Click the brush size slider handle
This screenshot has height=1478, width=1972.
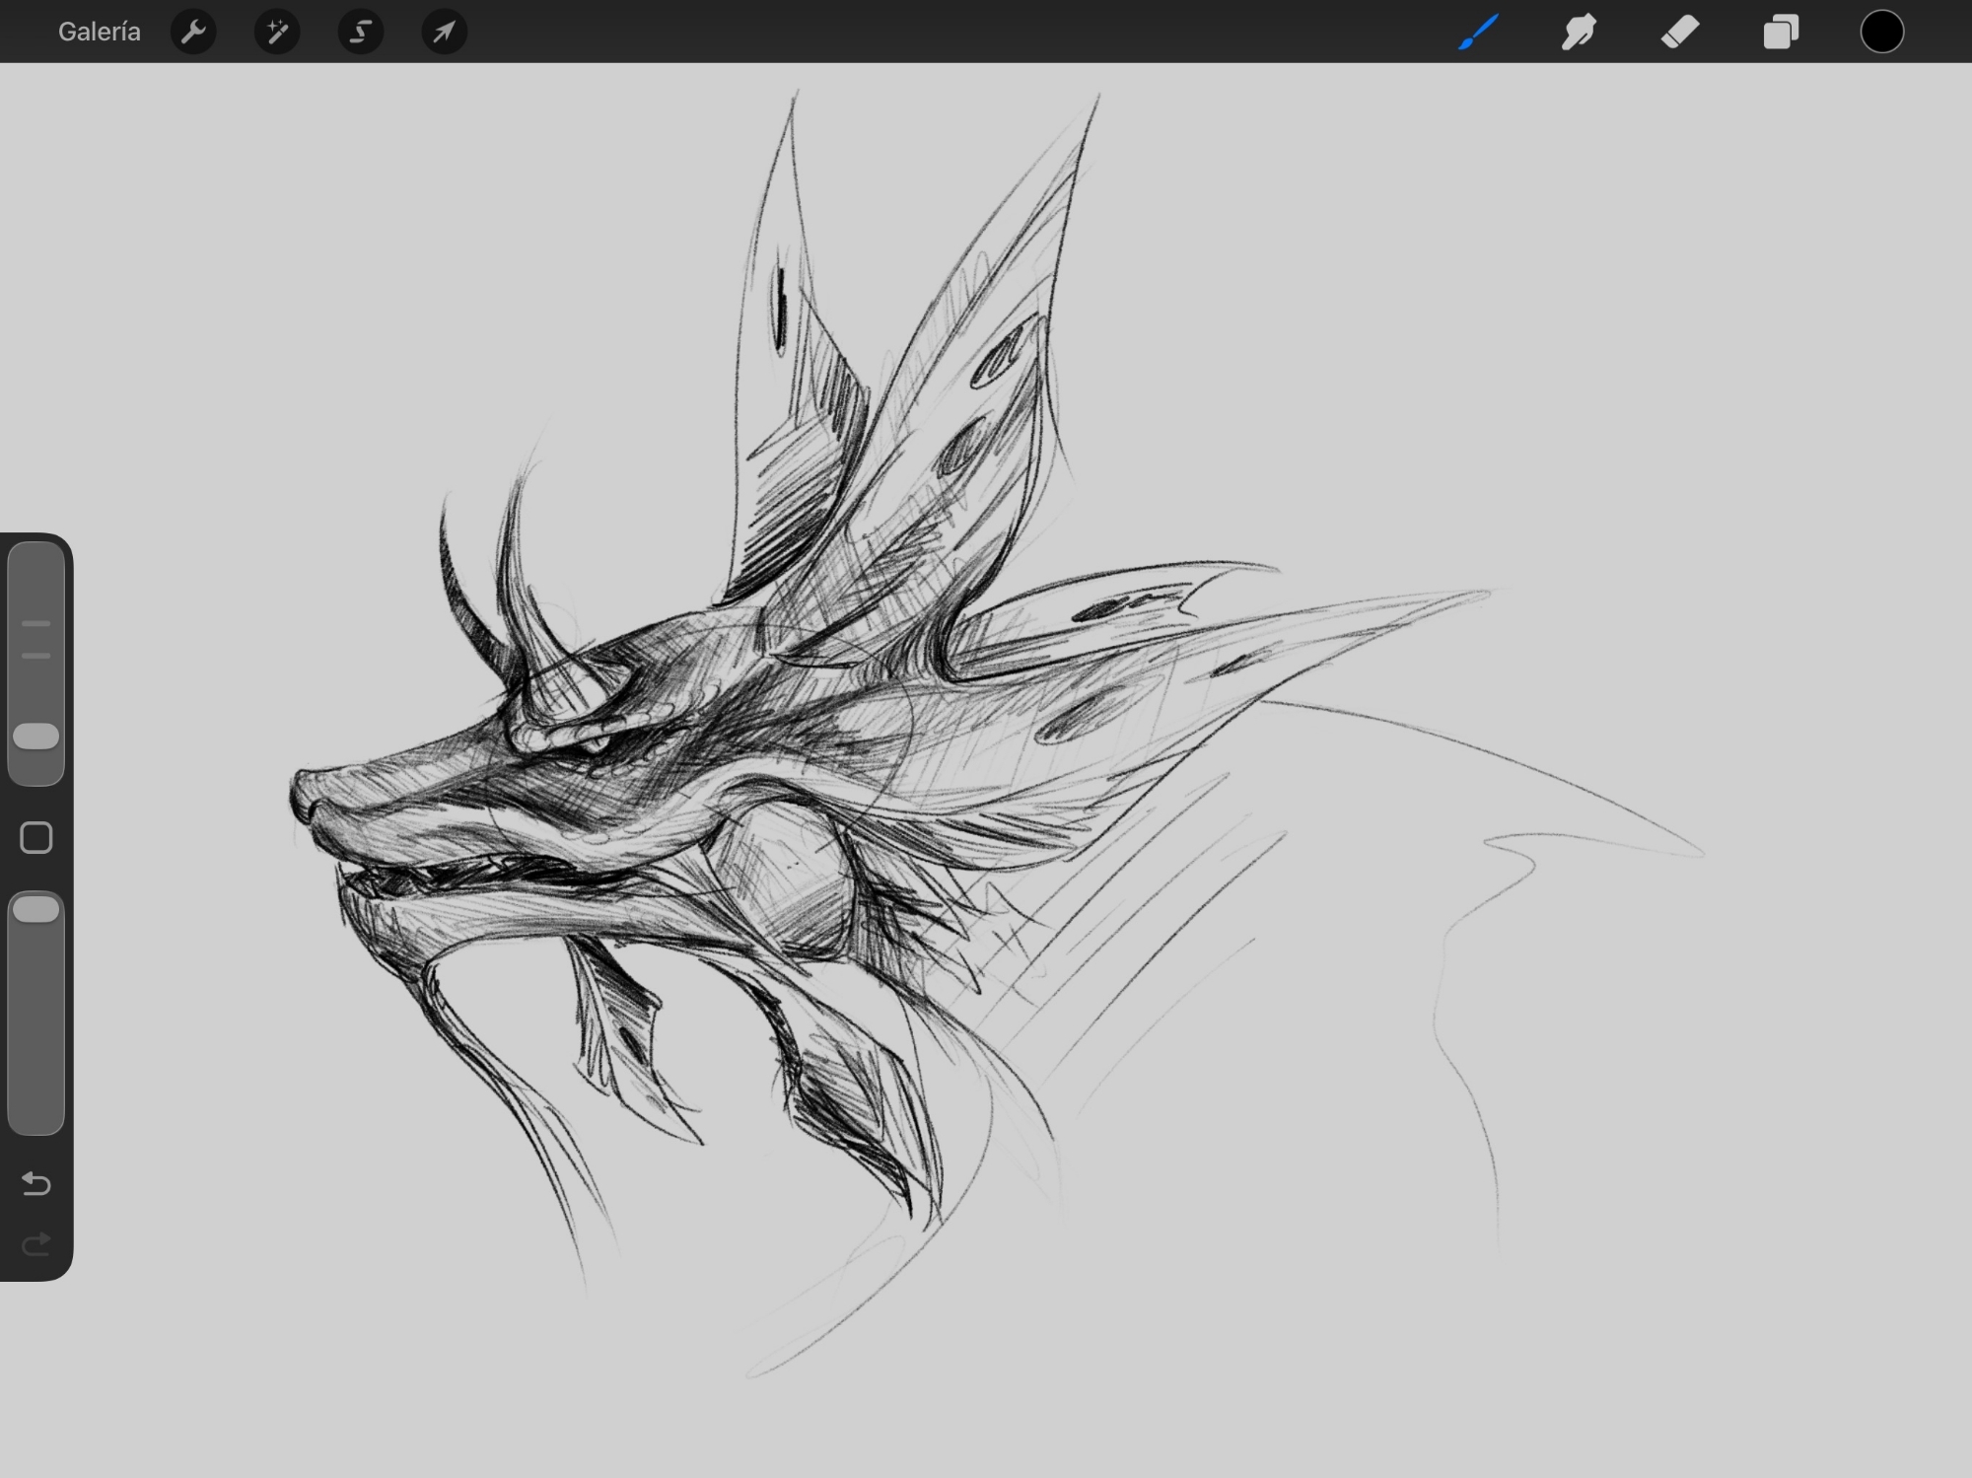point(36,737)
